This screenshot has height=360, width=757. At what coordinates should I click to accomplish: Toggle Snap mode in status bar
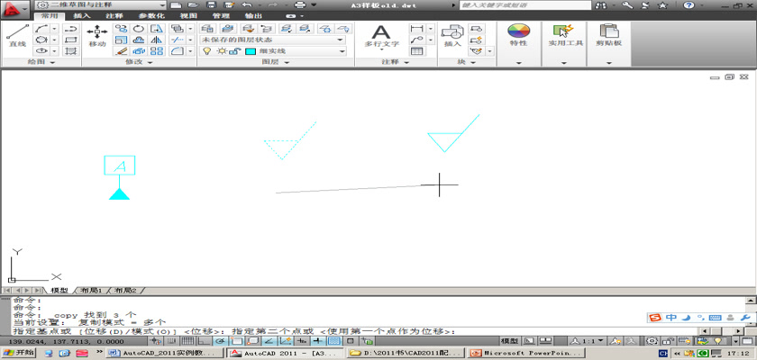[x=171, y=341]
